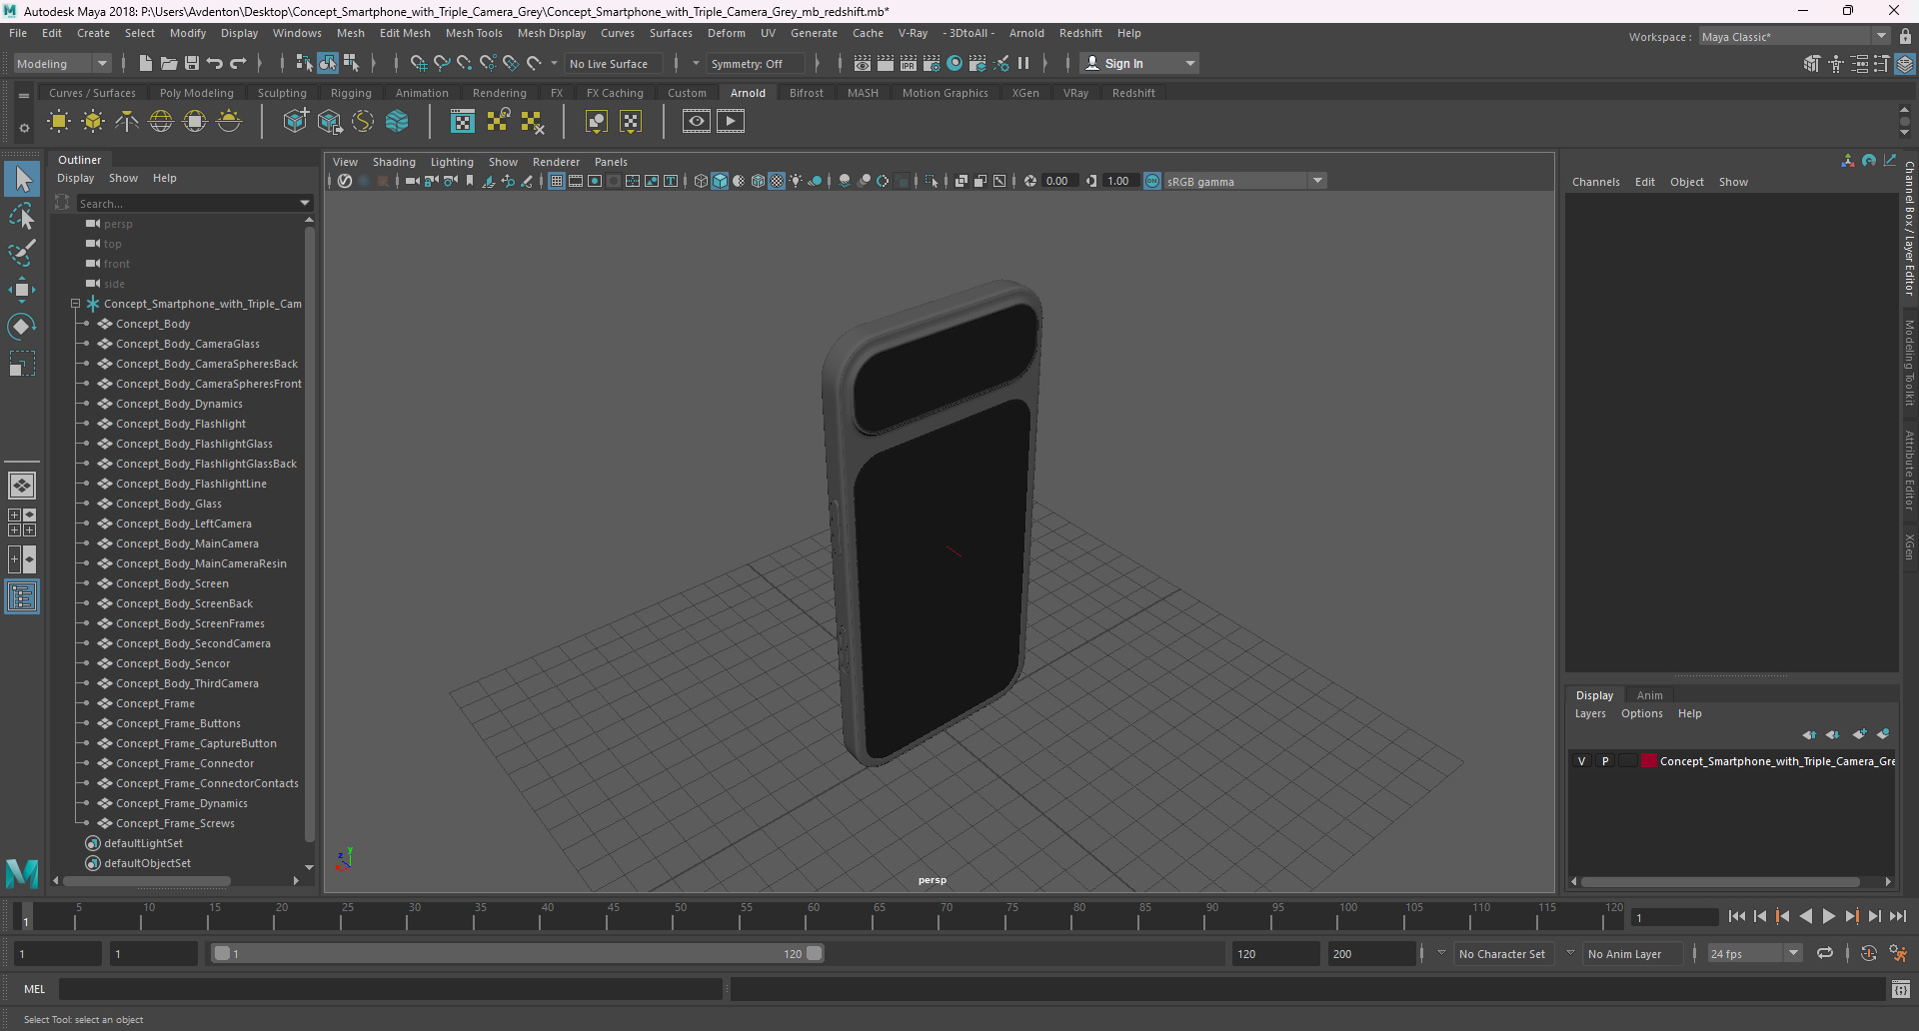Create an Arnold area light from shelf

(x=59, y=122)
